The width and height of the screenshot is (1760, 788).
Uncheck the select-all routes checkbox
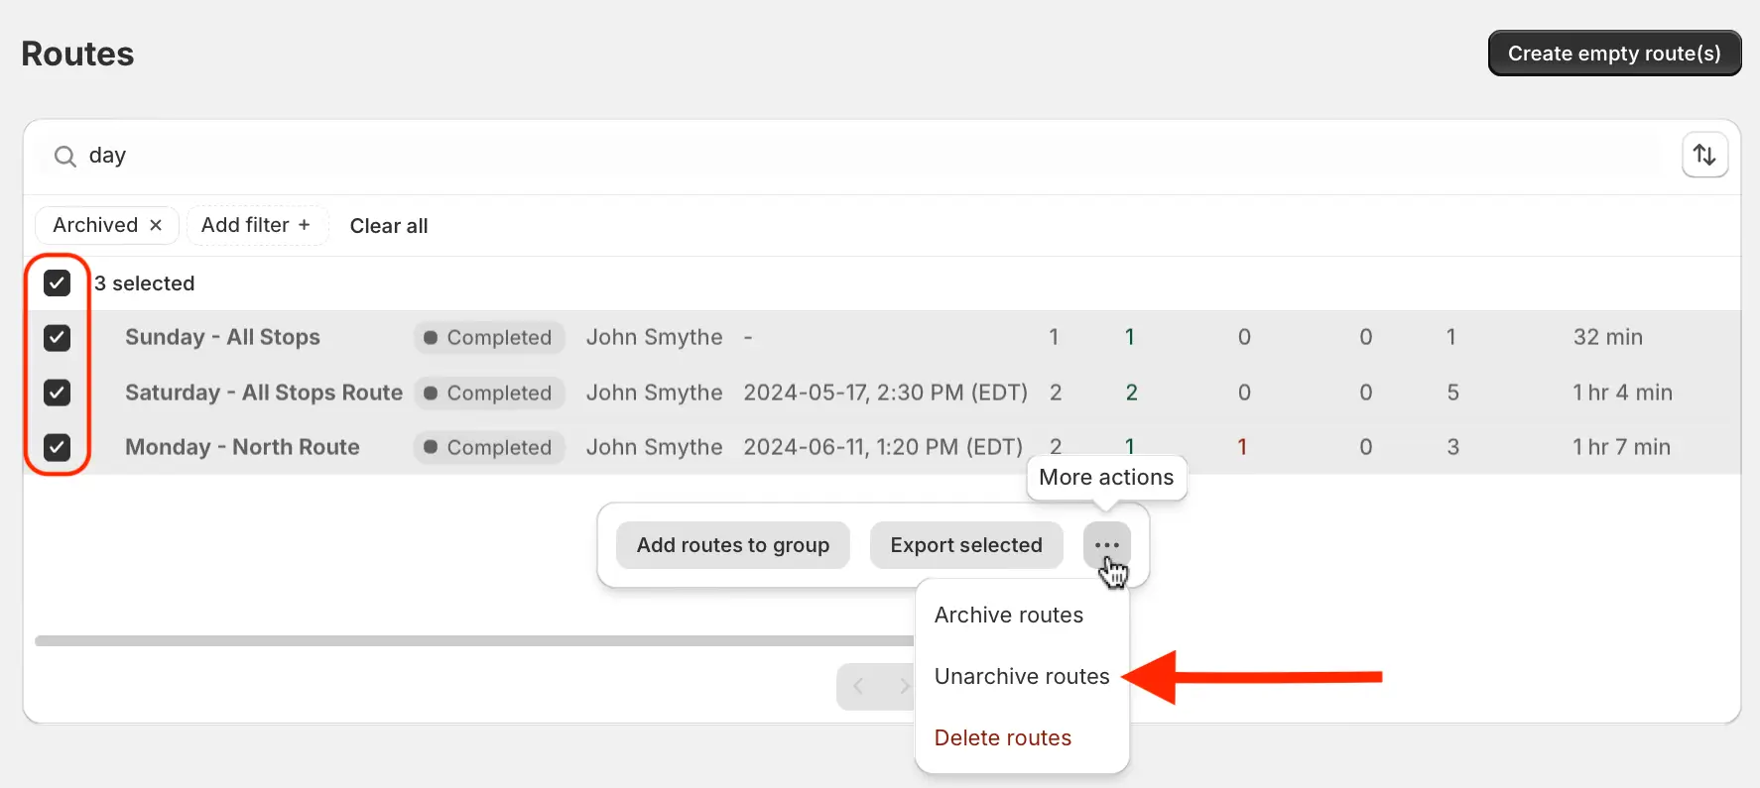[x=58, y=283]
